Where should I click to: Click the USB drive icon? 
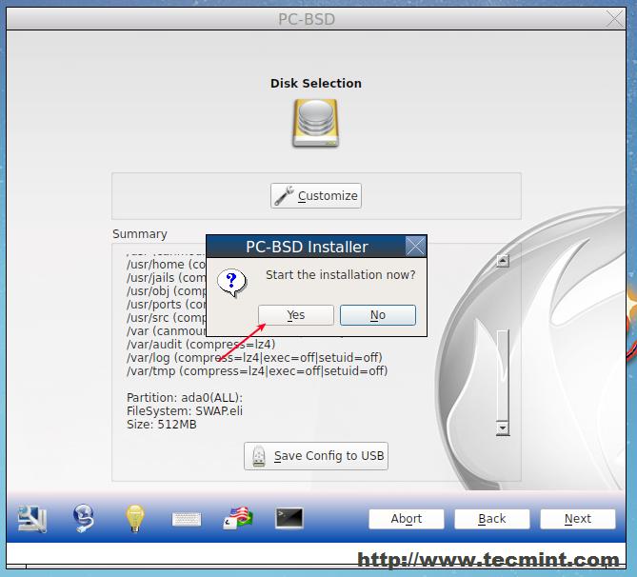[259, 456]
